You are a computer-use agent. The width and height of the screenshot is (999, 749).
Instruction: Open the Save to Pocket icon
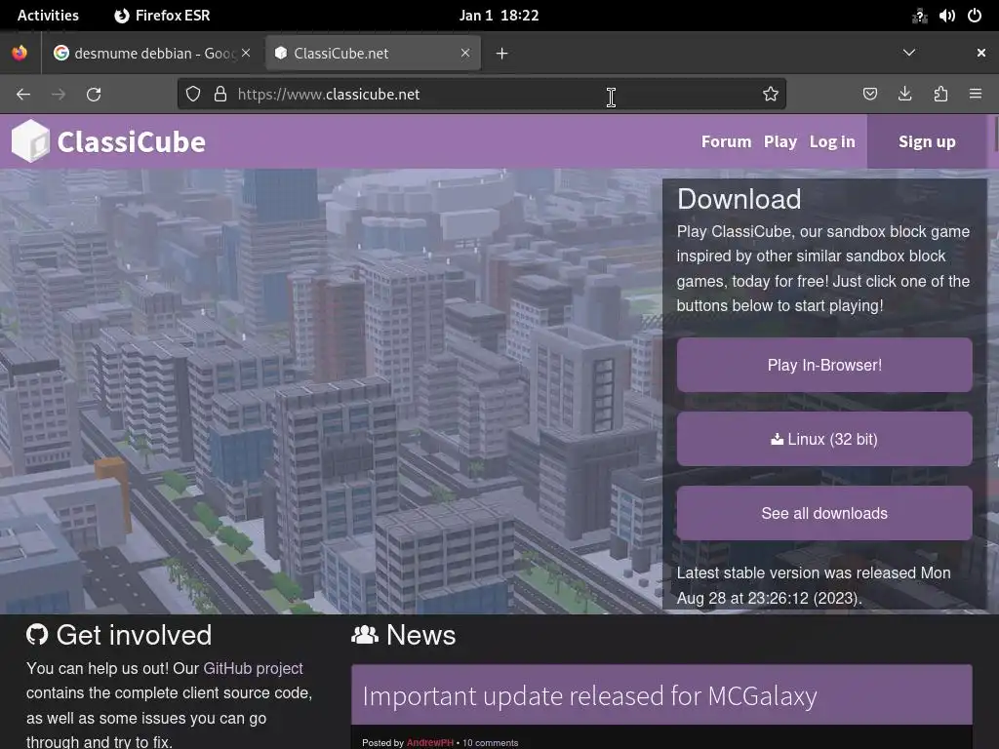tap(869, 95)
